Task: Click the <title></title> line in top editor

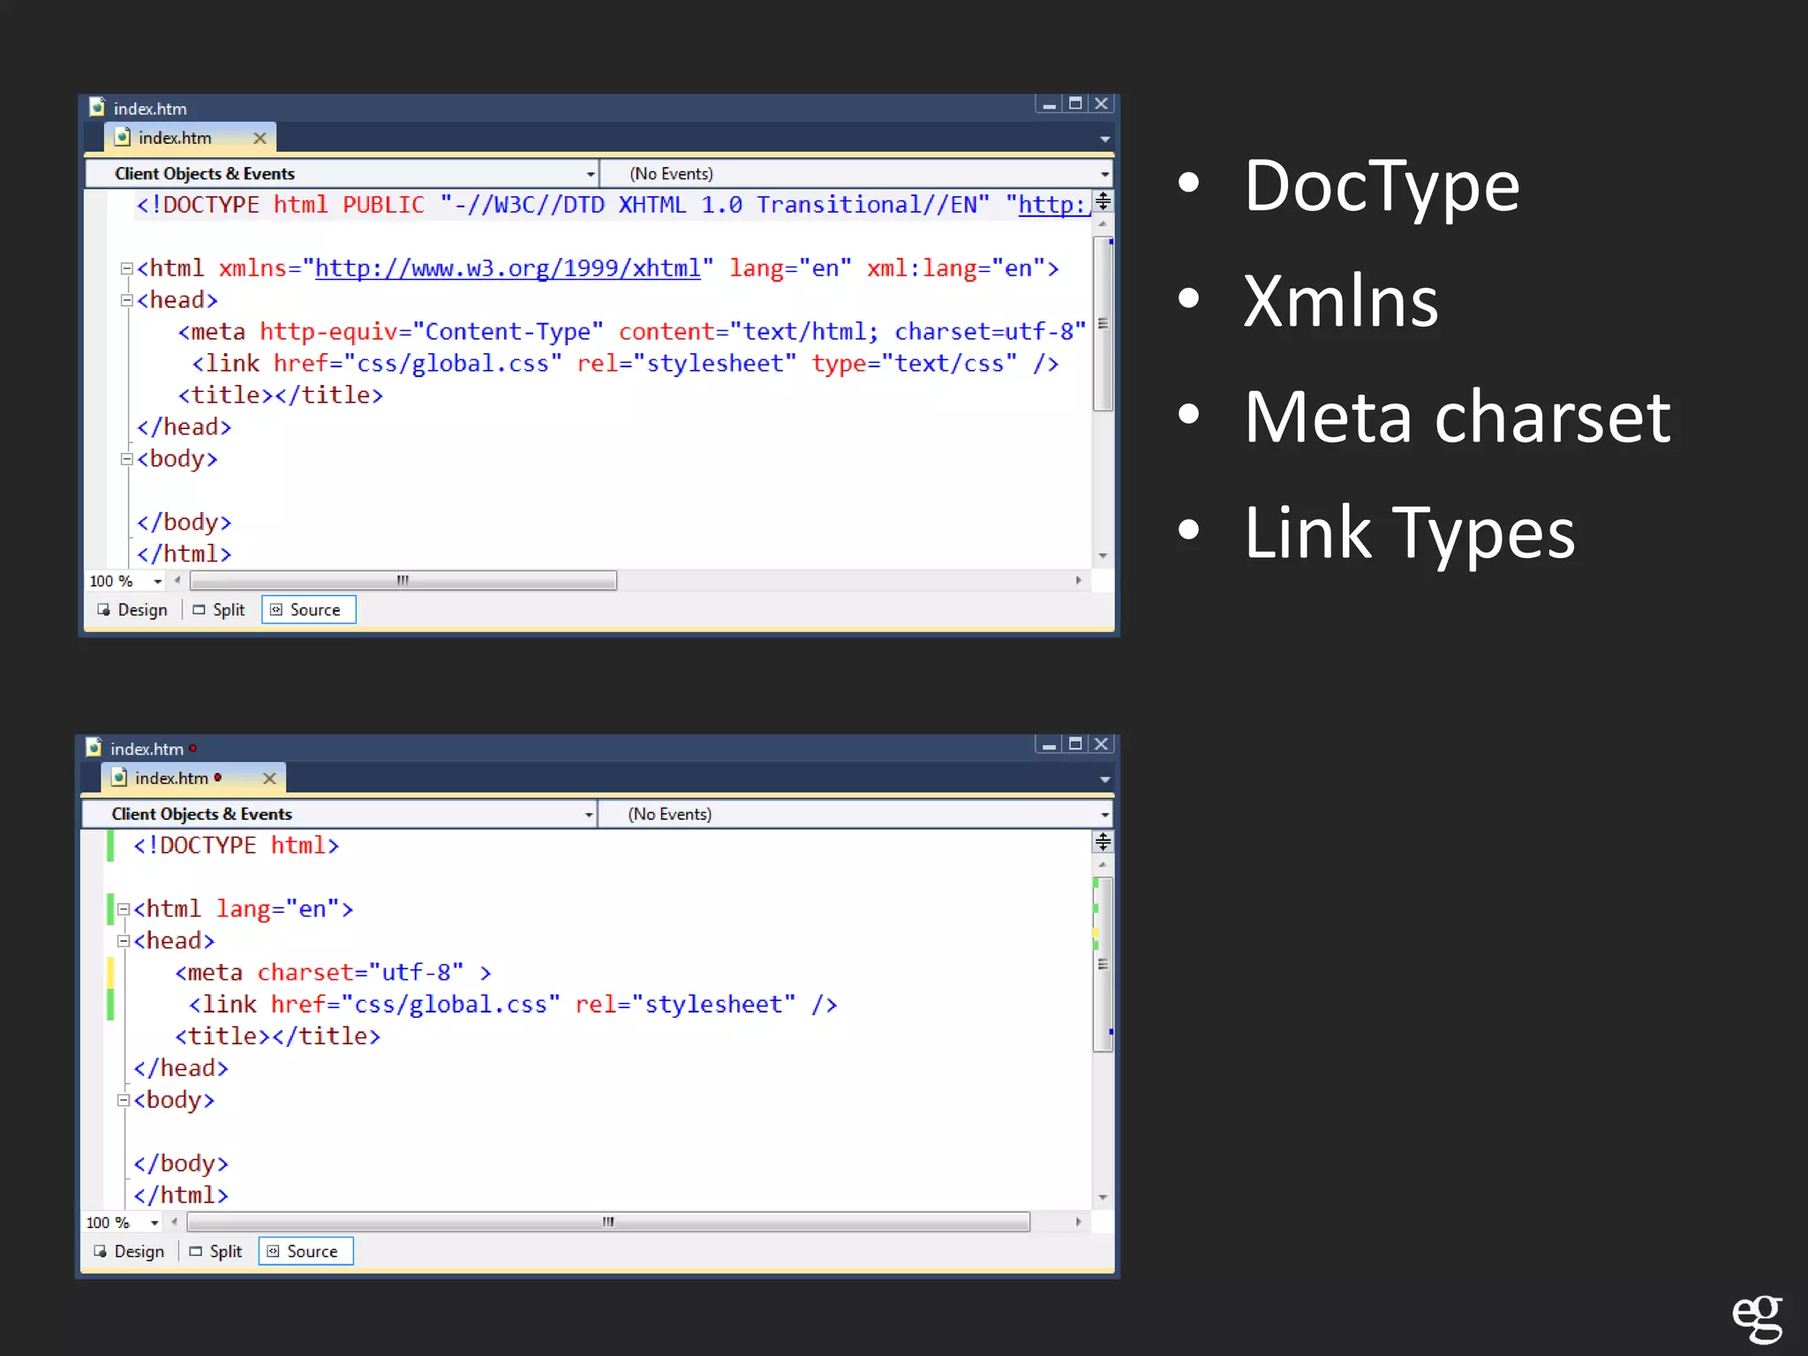Action: 281,395
